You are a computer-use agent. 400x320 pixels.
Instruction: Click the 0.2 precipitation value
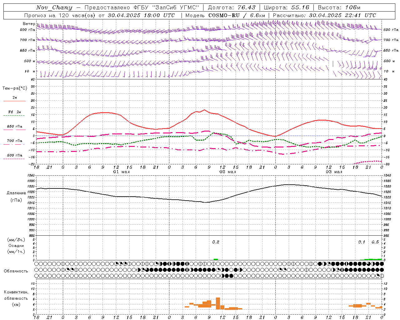click(216, 242)
